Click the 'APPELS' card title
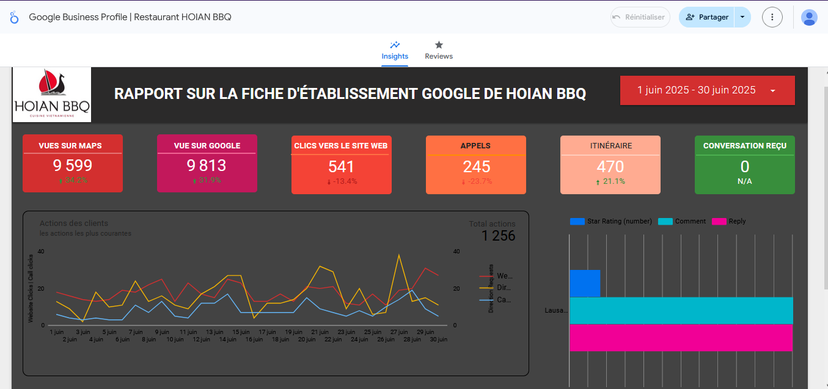 475,146
